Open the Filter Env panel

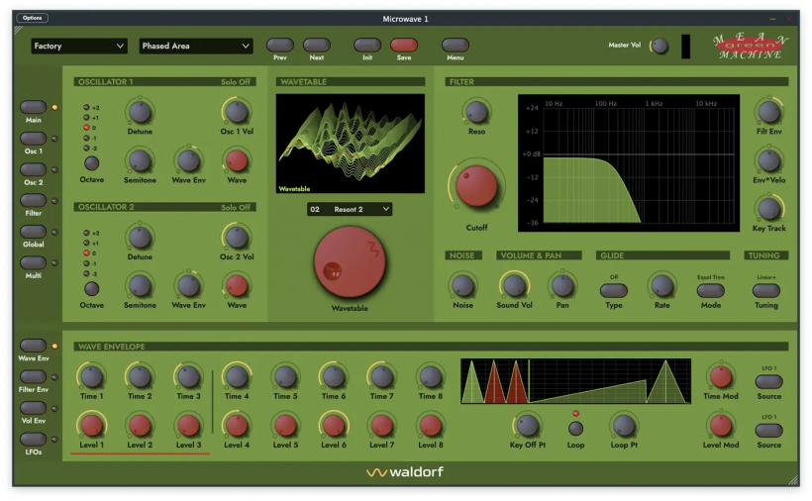[33, 377]
